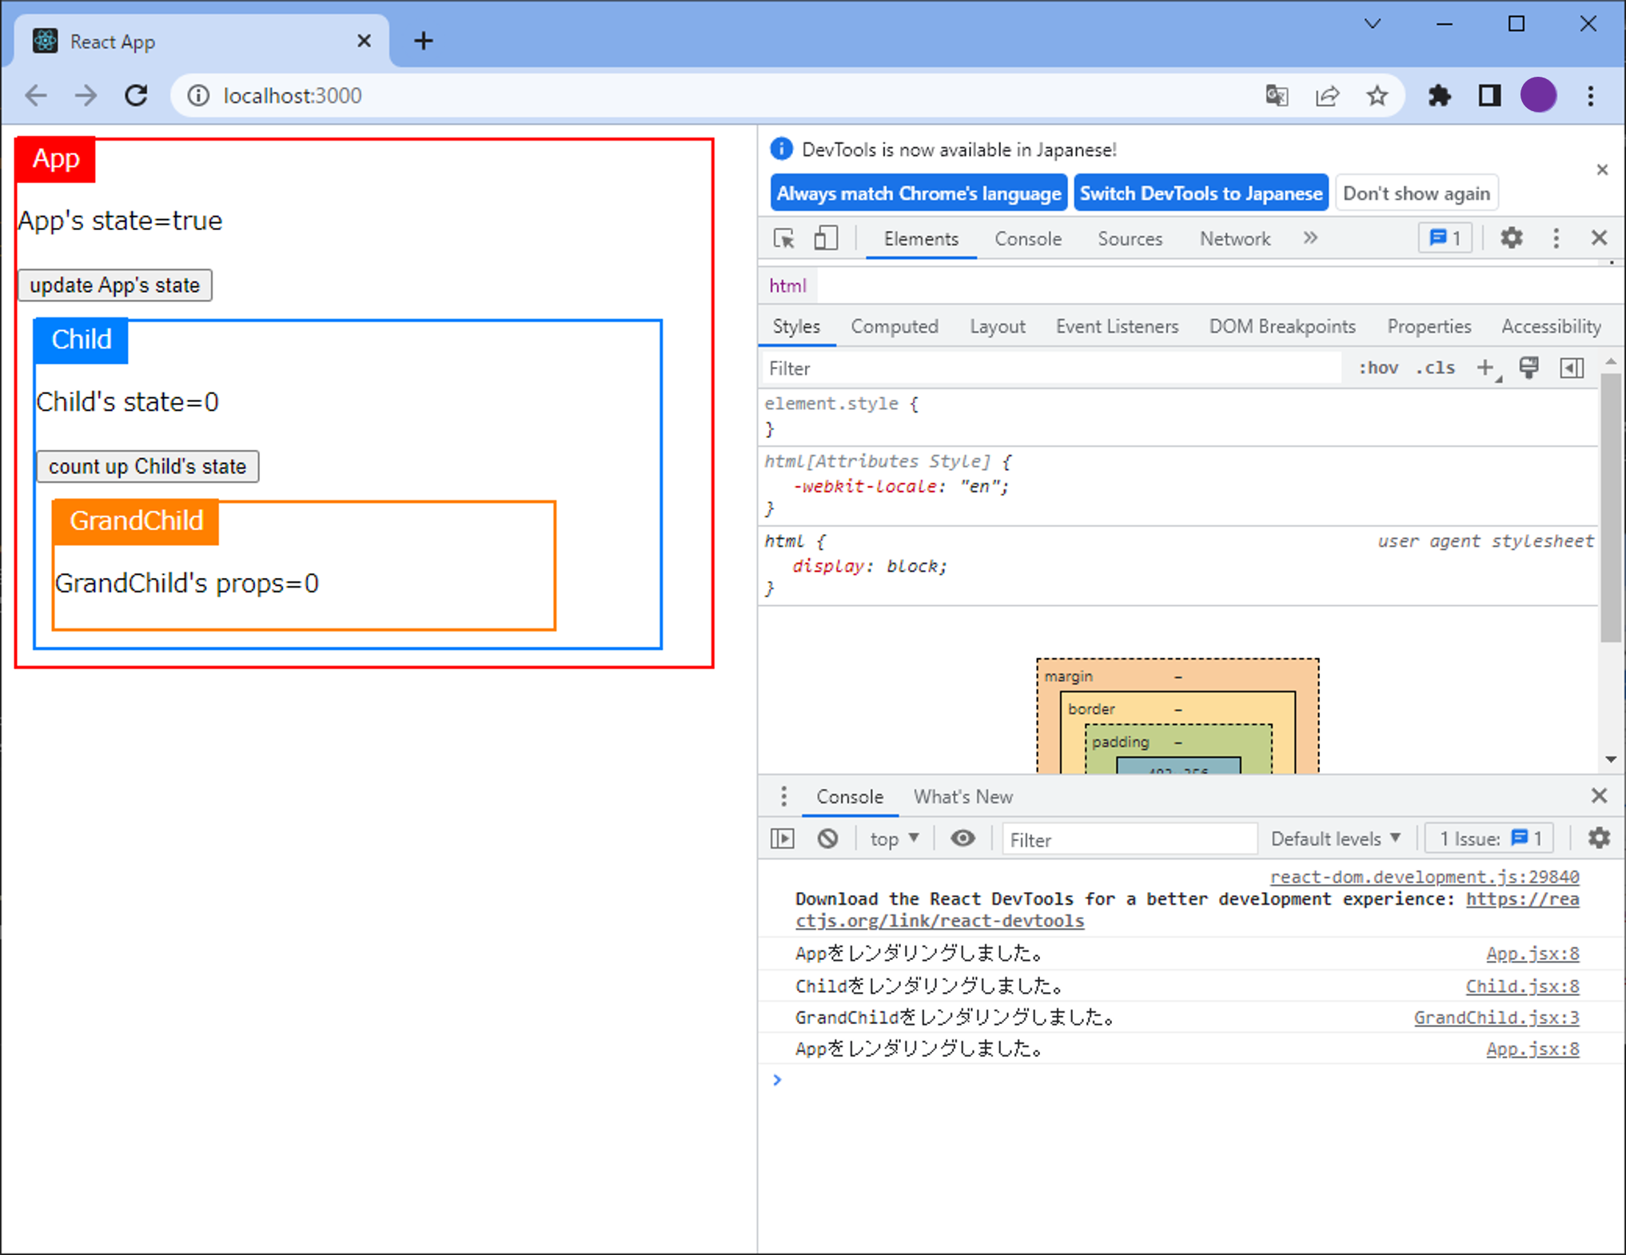Viewport: 1626px width, 1255px height.
Task: Activate the inspect element picker
Action: pyautogui.click(x=784, y=238)
